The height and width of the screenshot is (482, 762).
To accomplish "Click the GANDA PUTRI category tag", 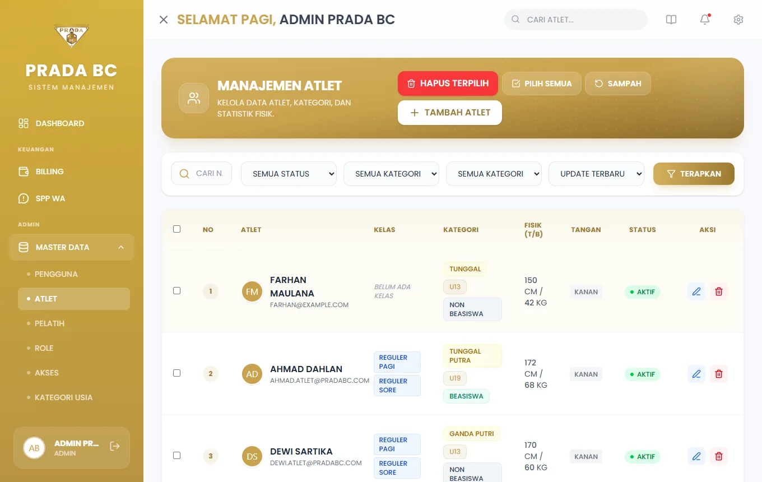I will pos(472,434).
